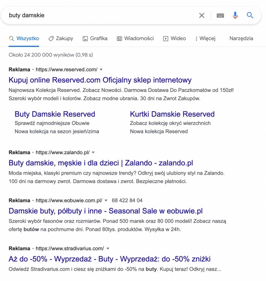Open Narzędzia search tools
This screenshot has width=266, height=281.
[241, 39]
